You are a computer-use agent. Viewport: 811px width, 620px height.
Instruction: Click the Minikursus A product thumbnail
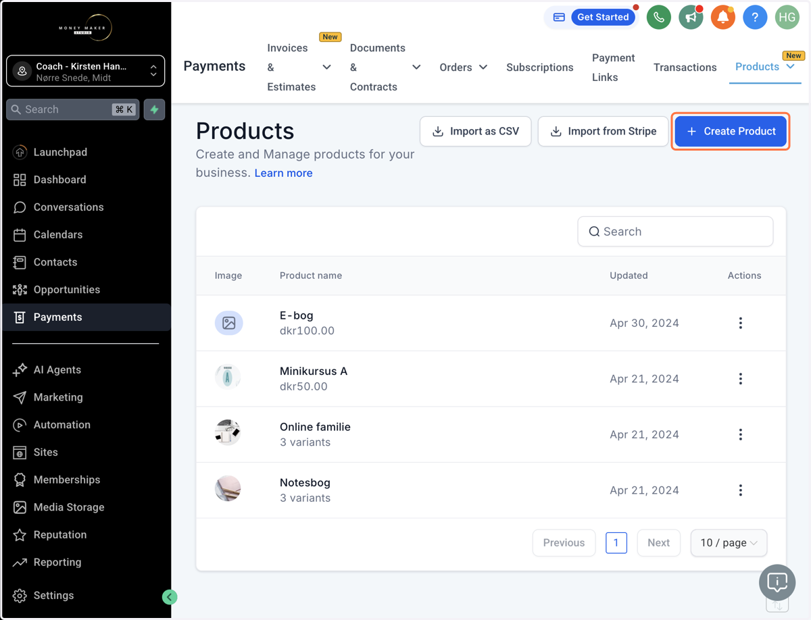click(x=228, y=377)
